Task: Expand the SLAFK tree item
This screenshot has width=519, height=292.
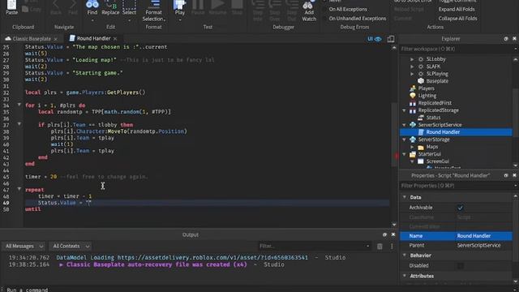Action: [412, 67]
